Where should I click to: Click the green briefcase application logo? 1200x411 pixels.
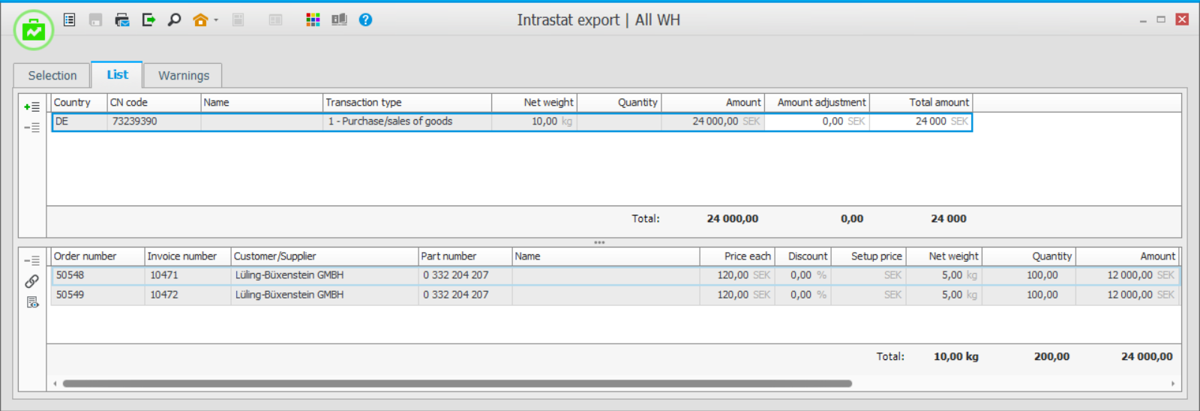[34, 30]
